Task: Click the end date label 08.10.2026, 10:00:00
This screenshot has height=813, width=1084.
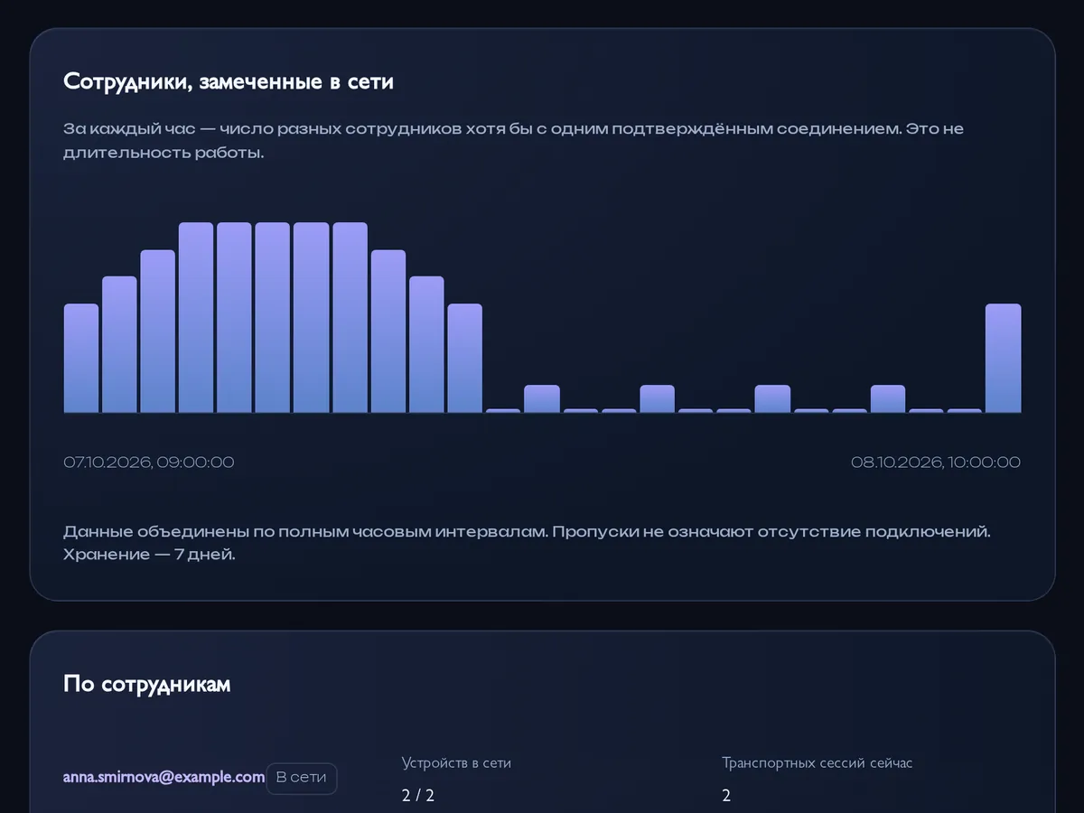Action: click(936, 463)
